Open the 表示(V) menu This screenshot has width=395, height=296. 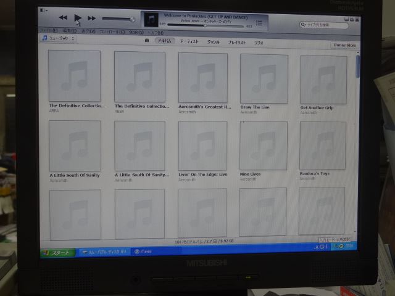pos(88,31)
